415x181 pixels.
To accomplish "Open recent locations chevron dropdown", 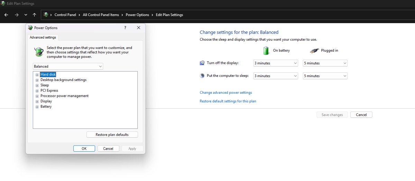I will click(26, 15).
